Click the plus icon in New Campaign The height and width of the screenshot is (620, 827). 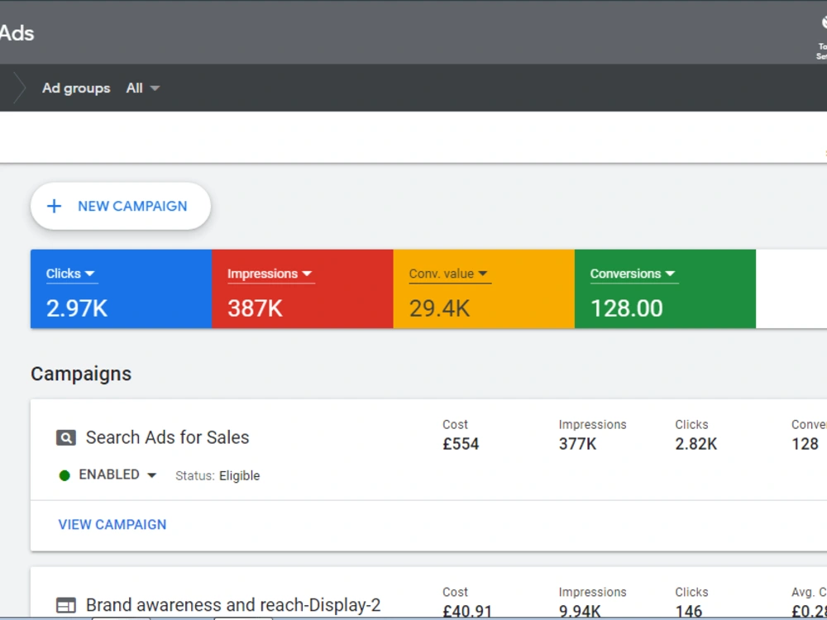click(54, 206)
